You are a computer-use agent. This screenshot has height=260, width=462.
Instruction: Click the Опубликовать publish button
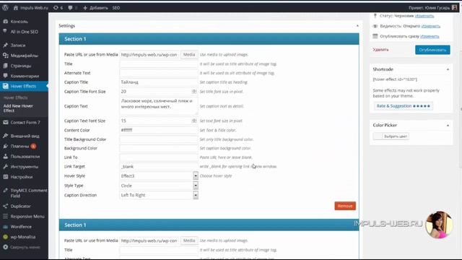[432, 50]
